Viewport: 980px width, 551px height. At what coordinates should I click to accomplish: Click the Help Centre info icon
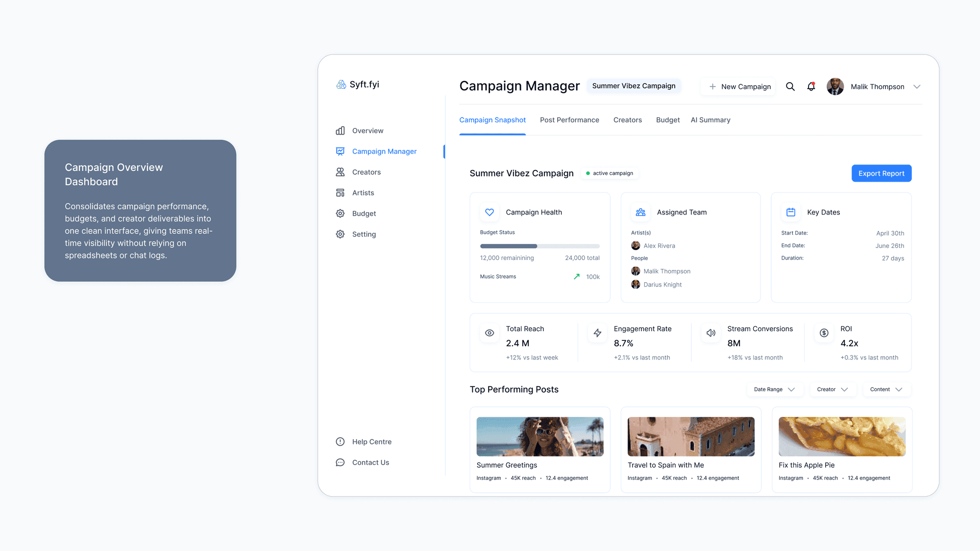coord(340,442)
